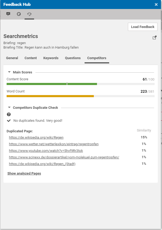Open the de.wikipedia.org/wiki/Regen link
162x230 pixels.
click(36, 138)
